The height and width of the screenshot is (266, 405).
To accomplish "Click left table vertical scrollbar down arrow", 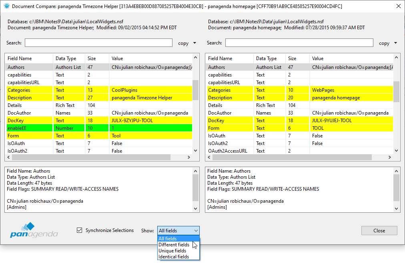I will pos(196,151).
